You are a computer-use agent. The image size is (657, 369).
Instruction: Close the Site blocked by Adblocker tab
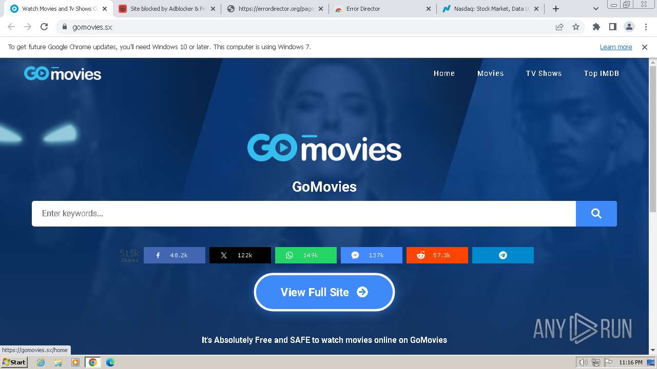click(x=213, y=9)
